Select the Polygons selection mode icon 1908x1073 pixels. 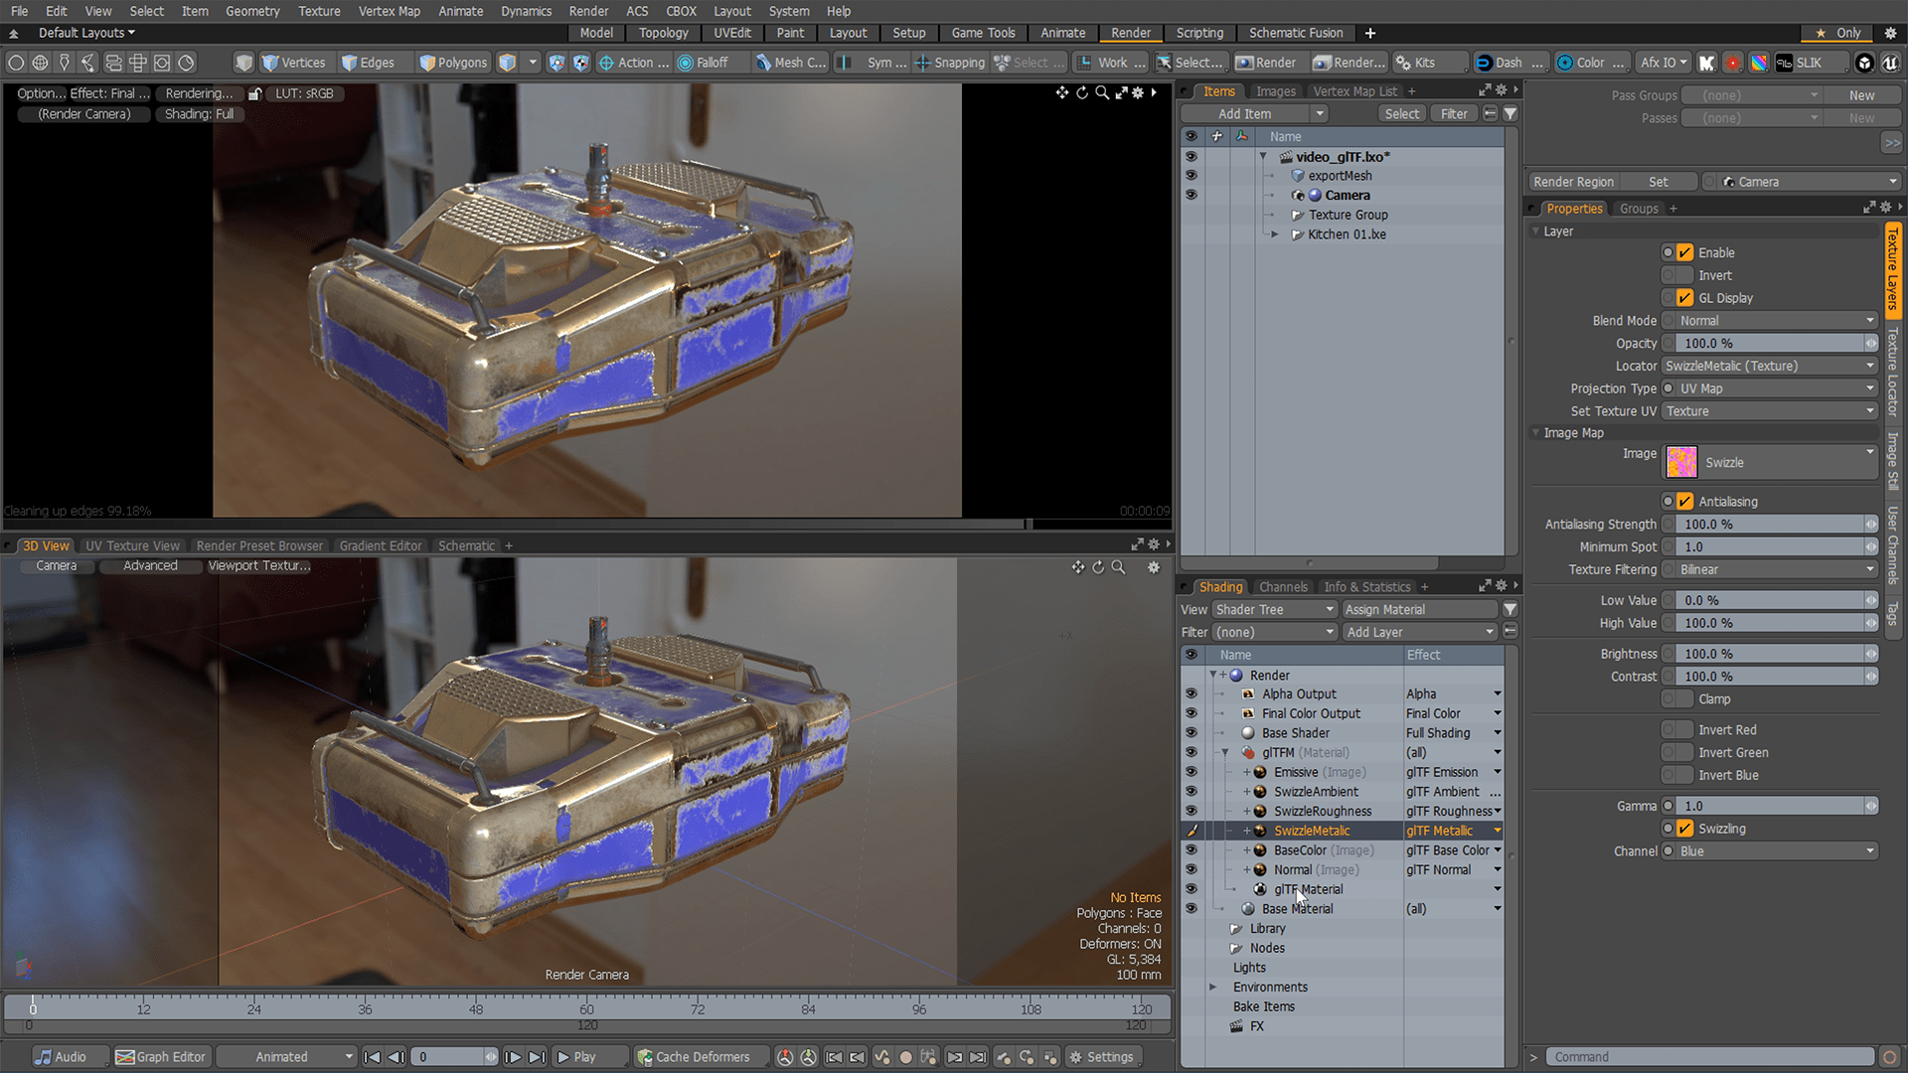point(429,62)
